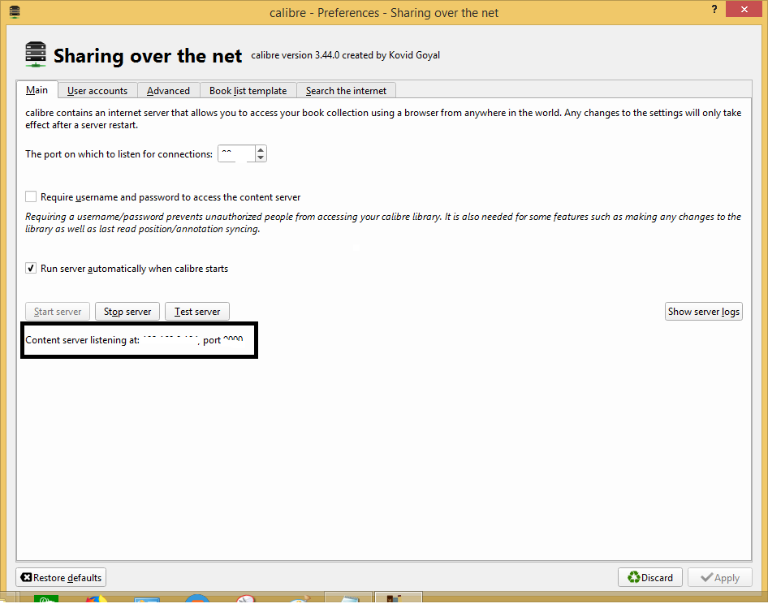Click the server icon beside Sharing over the net

click(x=35, y=54)
